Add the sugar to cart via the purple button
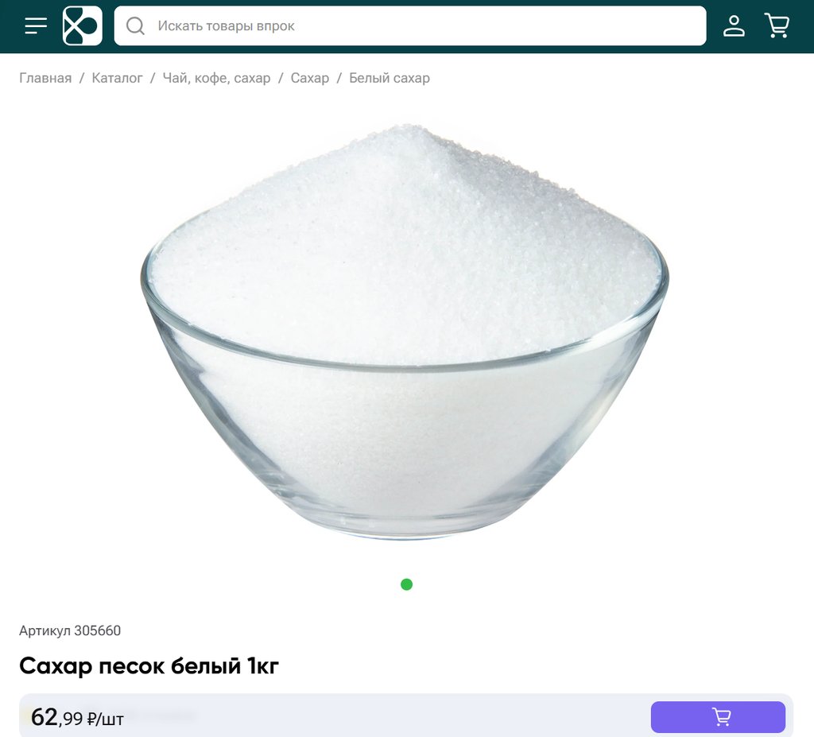 pyautogui.click(x=718, y=717)
